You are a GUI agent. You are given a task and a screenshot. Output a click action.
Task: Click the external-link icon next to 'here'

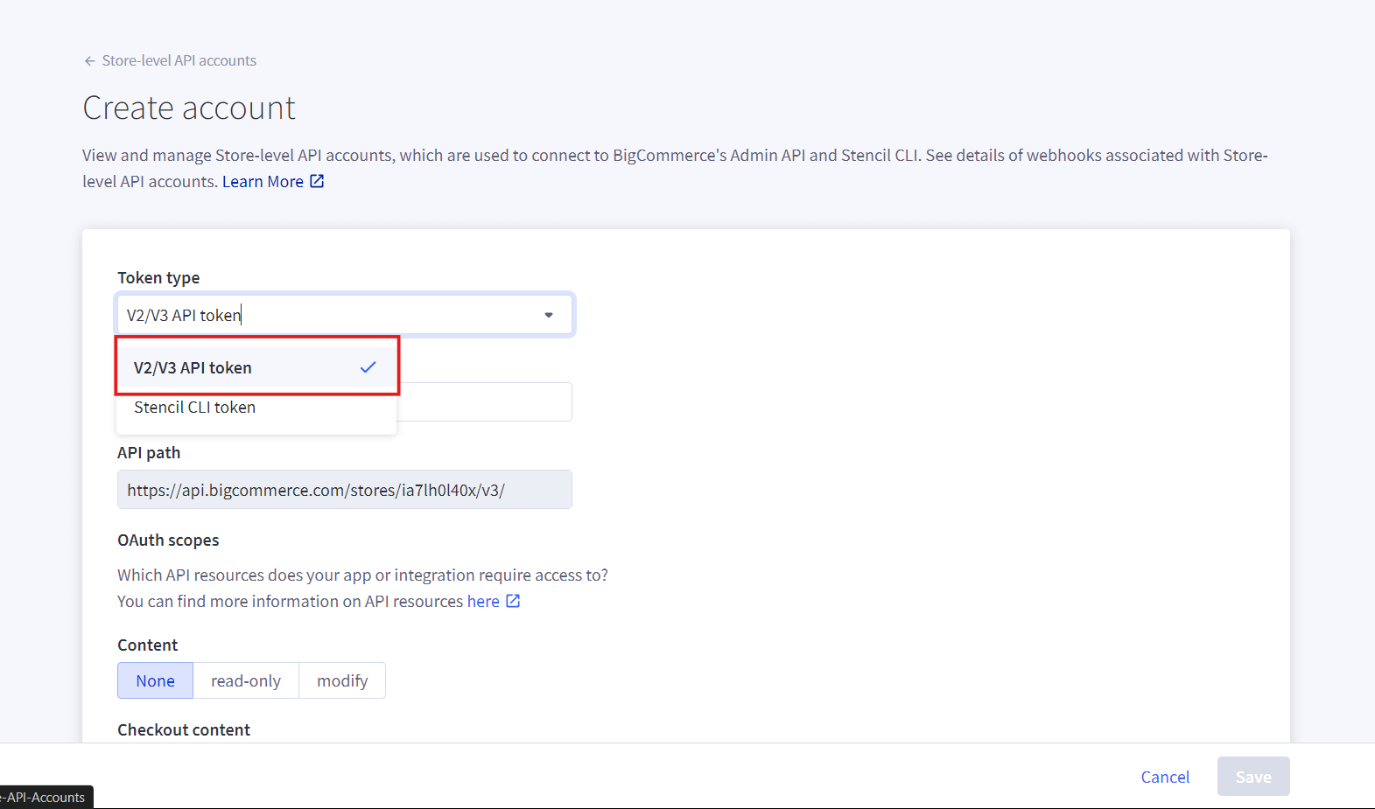point(513,601)
